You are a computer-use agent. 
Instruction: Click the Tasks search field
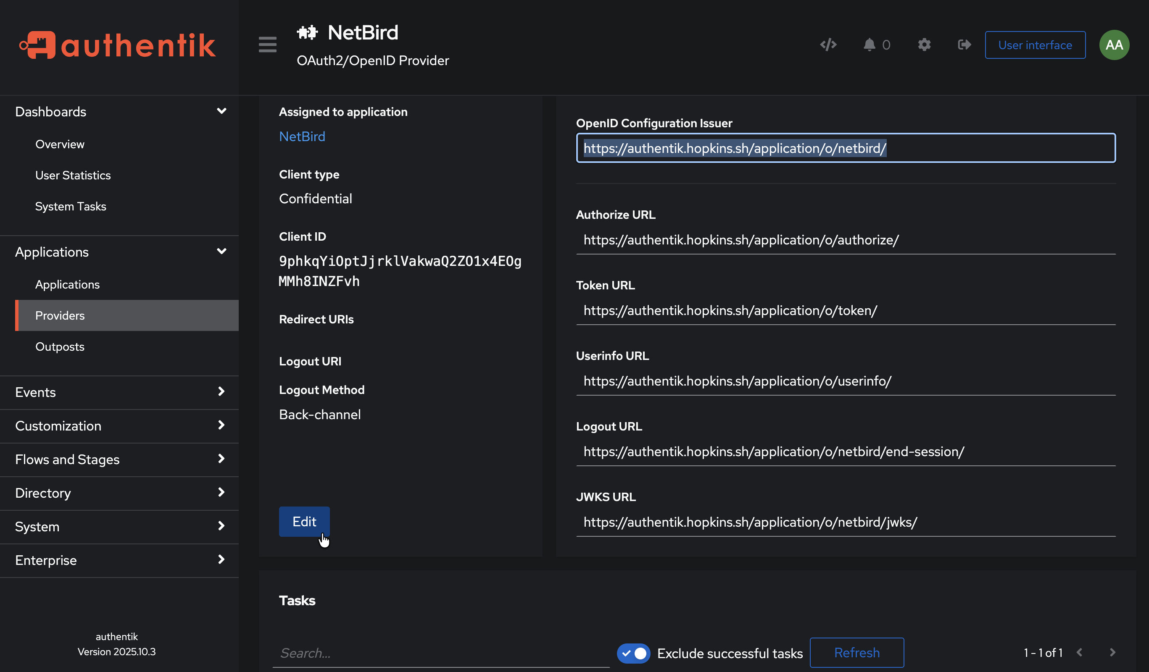(x=440, y=652)
